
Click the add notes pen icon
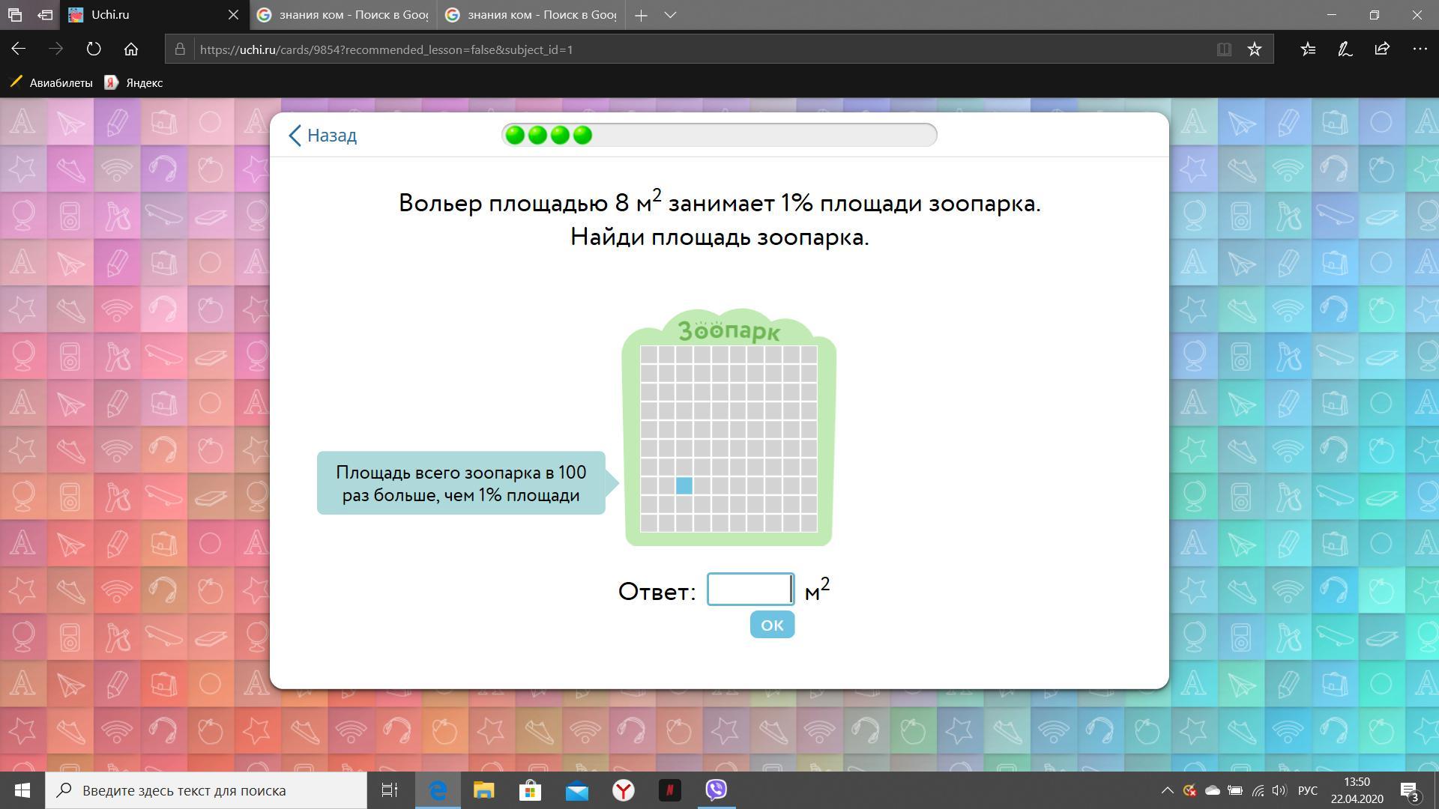[1345, 49]
